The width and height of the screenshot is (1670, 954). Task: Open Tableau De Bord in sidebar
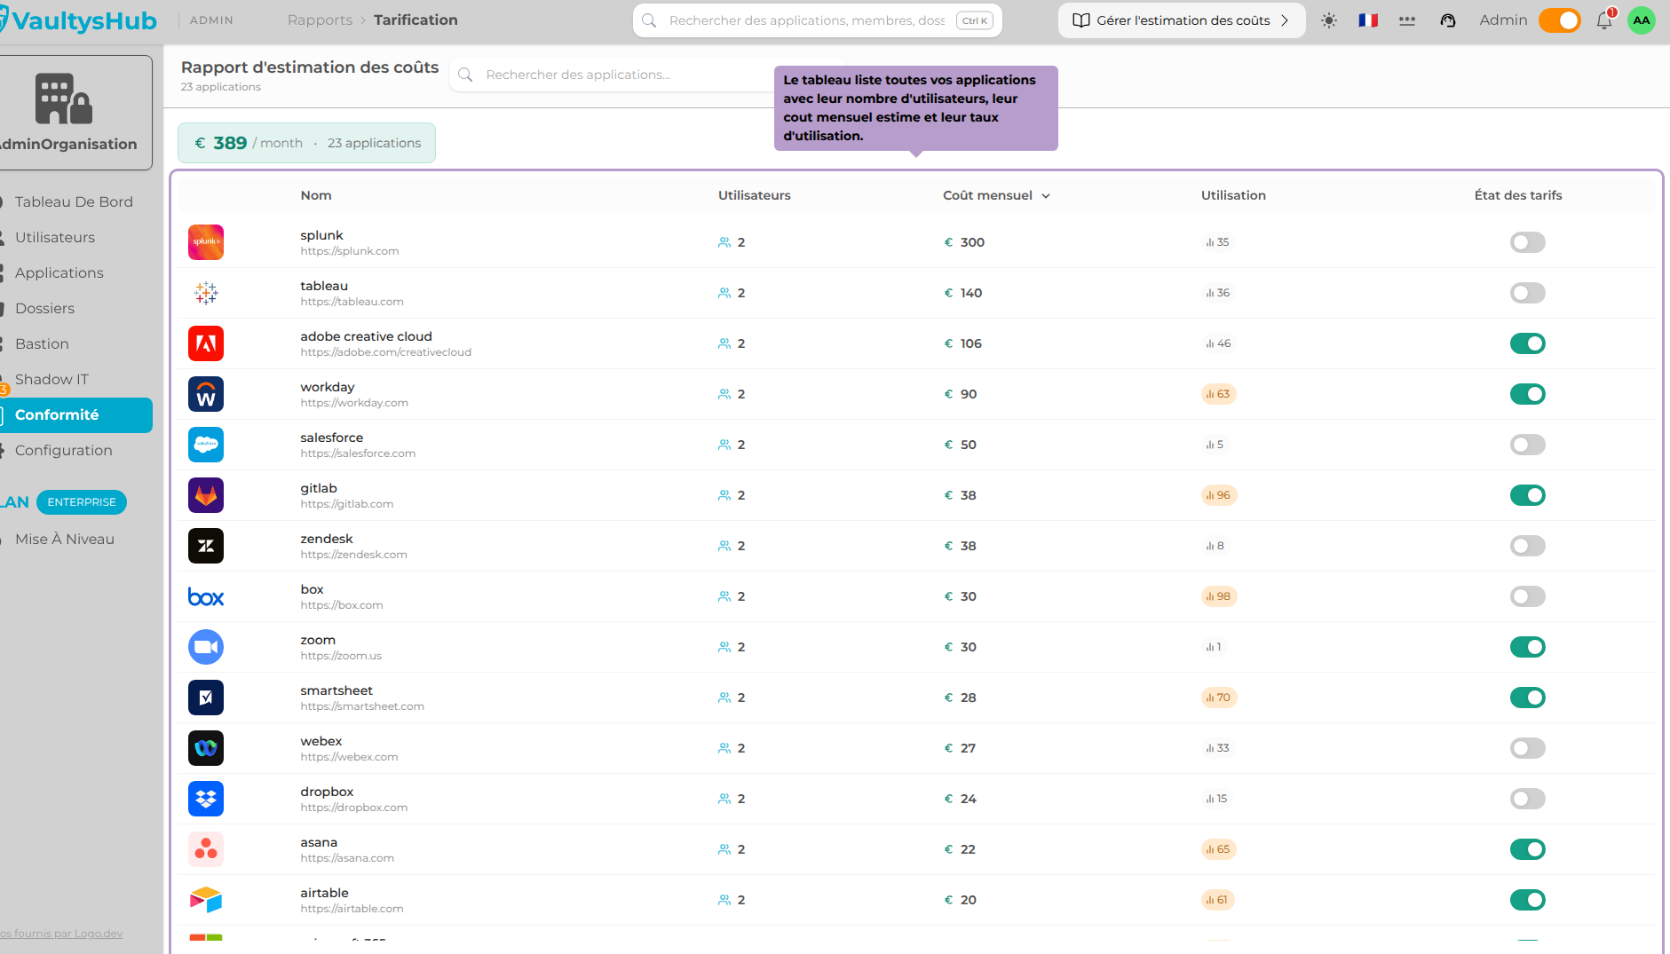click(74, 202)
